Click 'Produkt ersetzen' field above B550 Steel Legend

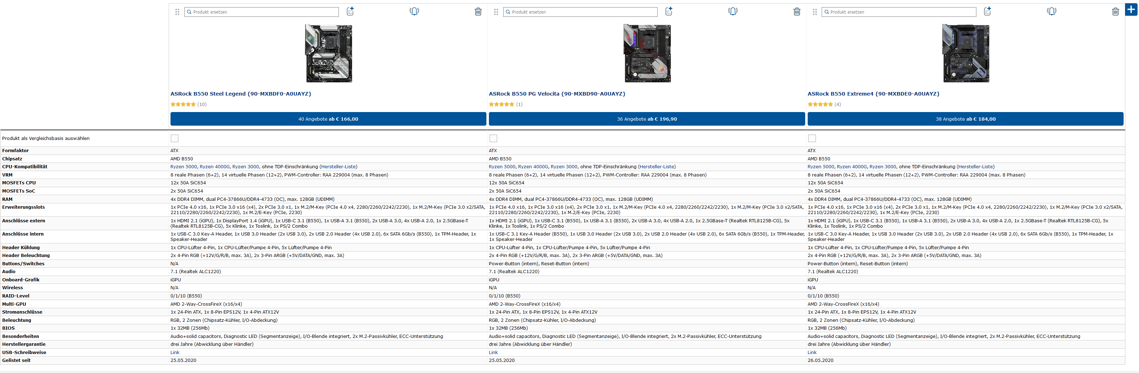point(262,12)
